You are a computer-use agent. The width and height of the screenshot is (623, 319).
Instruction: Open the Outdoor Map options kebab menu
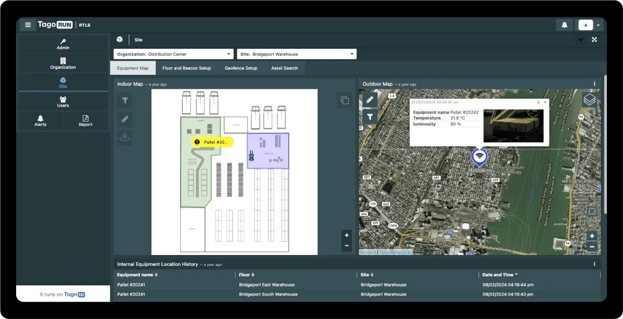pyautogui.click(x=594, y=84)
